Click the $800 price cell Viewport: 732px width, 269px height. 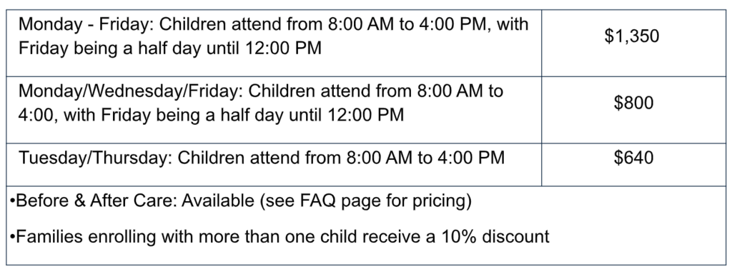point(633,110)
